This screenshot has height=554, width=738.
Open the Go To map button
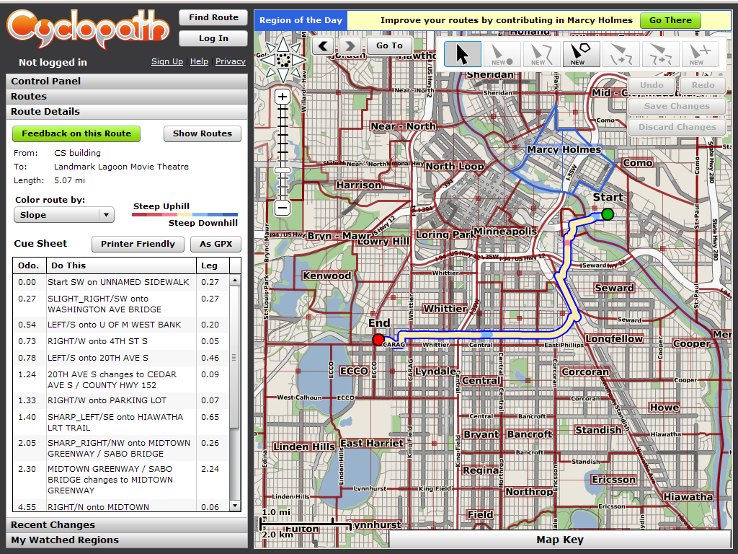pos(389,45)
